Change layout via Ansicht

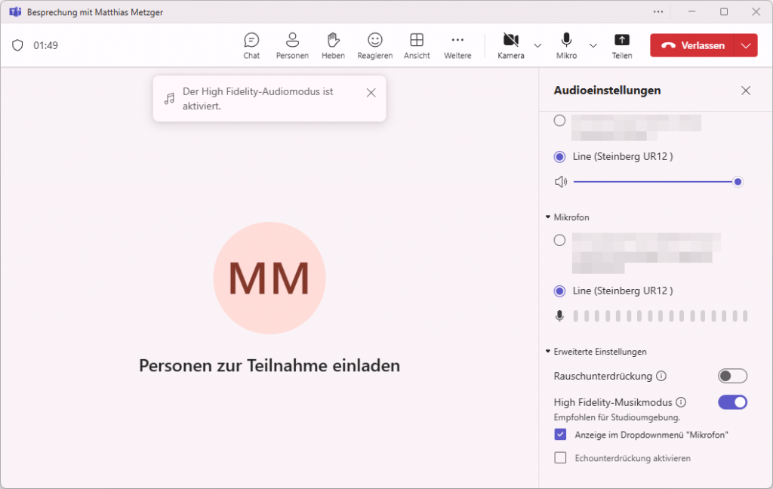[x=417, y=45]
